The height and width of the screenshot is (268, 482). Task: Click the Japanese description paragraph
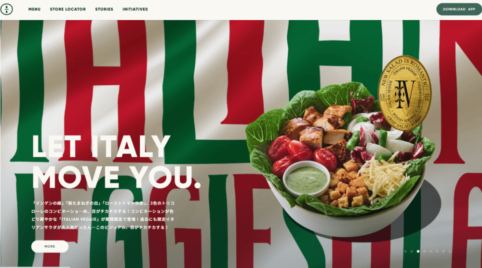(x=103, y=215)
